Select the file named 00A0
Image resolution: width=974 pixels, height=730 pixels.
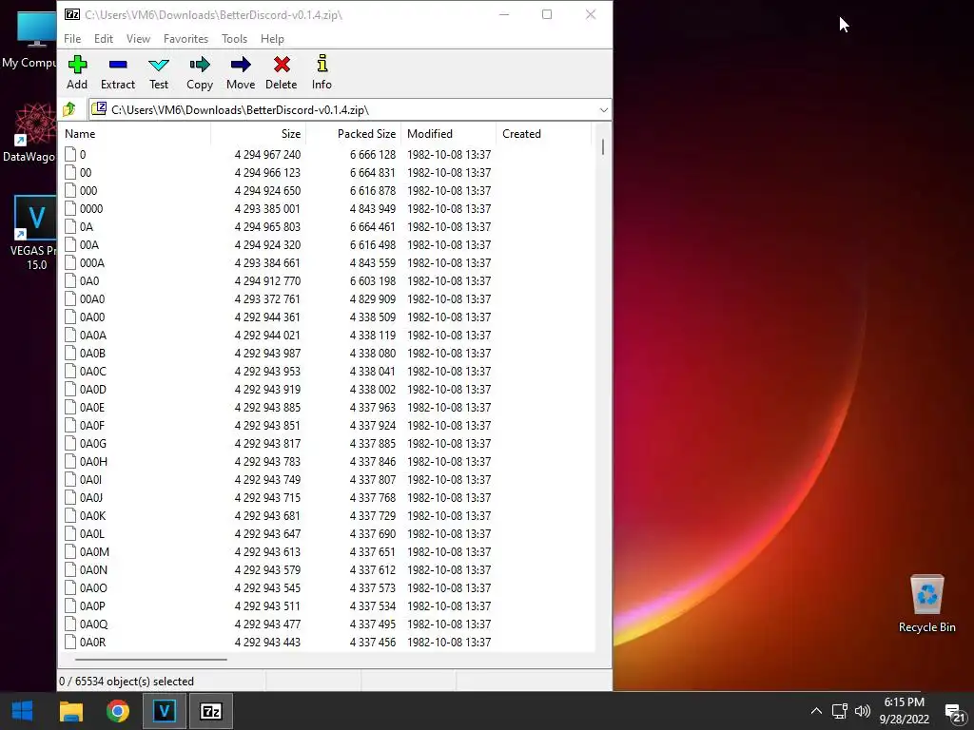pyautogui.click(x=92, y=298)
